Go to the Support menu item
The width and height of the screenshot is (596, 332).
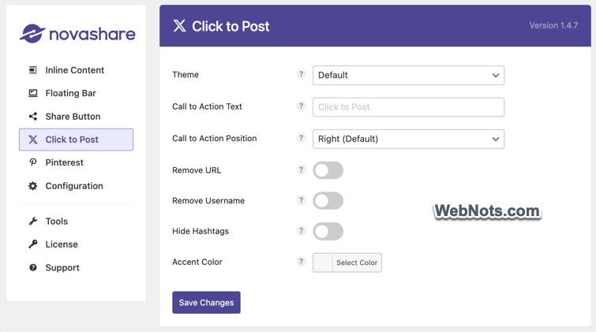point(62,268)
